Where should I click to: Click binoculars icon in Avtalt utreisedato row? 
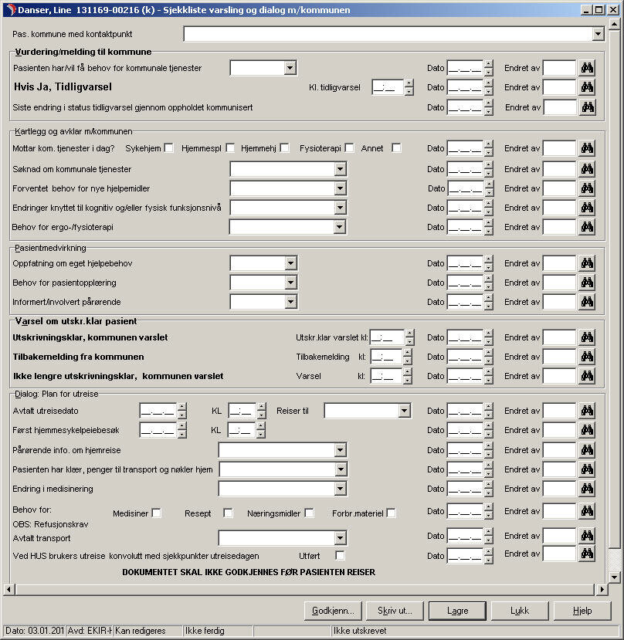(x=587, y=411)
